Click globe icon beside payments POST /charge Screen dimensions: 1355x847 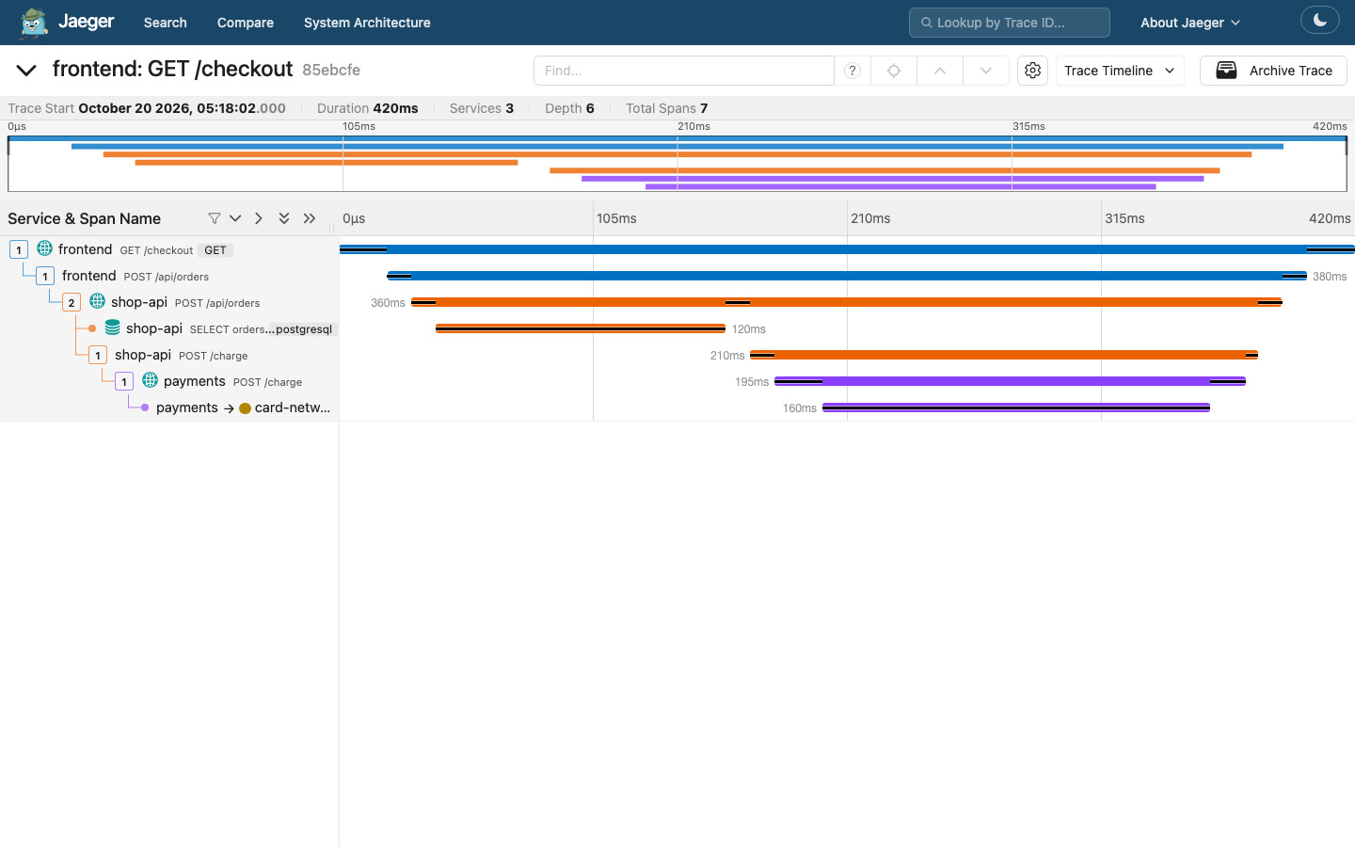pyautogui.click(x=150, y=380)
